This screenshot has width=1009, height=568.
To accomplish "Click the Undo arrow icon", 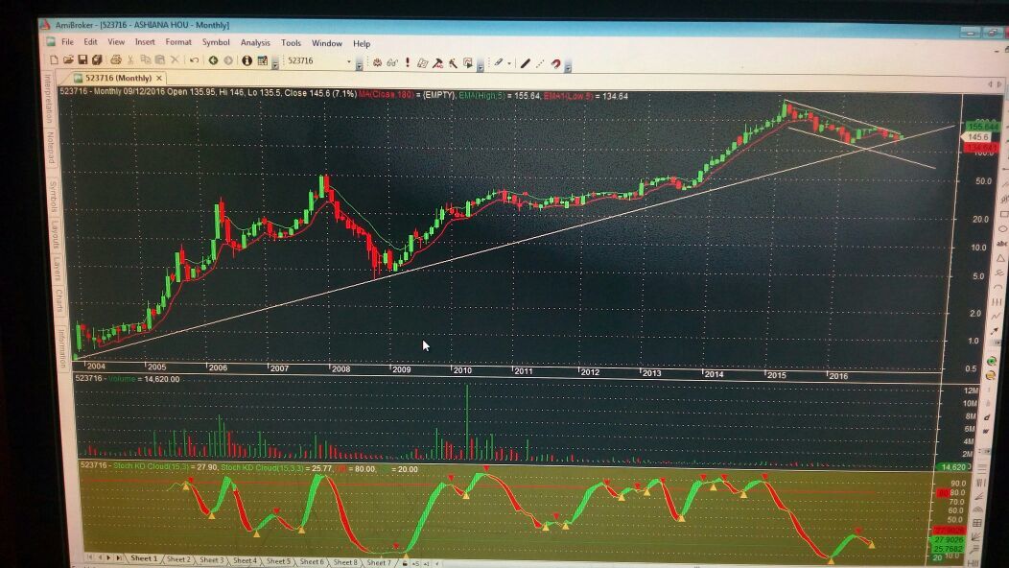I will pos(195,60).
